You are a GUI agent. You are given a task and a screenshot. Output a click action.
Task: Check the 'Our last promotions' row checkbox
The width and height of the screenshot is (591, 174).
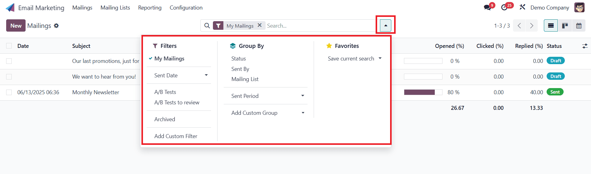click(x=9, y=61)
